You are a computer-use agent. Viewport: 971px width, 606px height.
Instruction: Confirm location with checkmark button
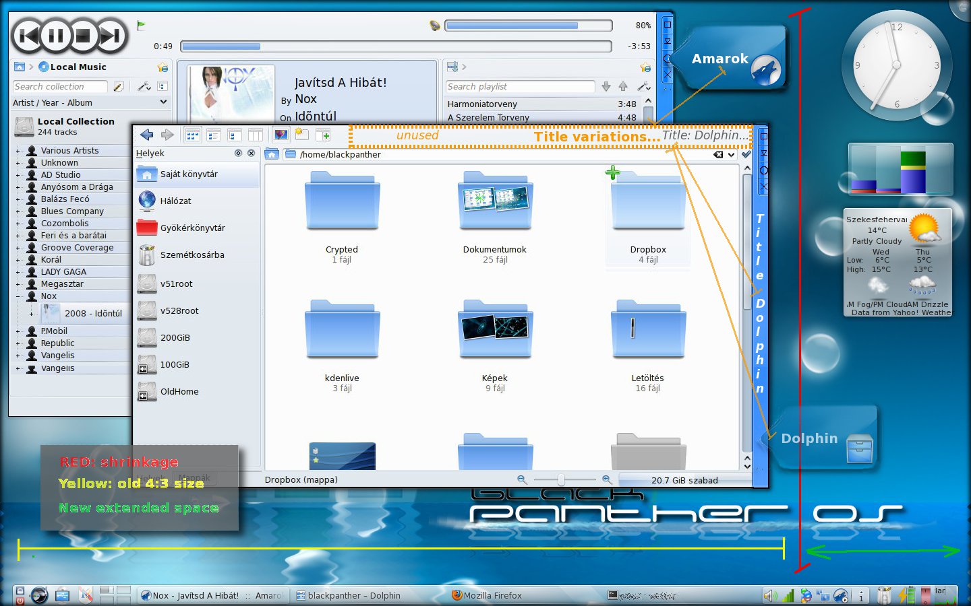click(x=746, y=154)
